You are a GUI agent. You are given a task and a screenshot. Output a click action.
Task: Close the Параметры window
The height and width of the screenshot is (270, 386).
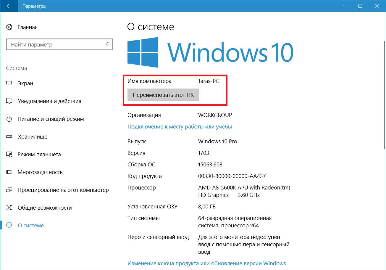point(377,6)
